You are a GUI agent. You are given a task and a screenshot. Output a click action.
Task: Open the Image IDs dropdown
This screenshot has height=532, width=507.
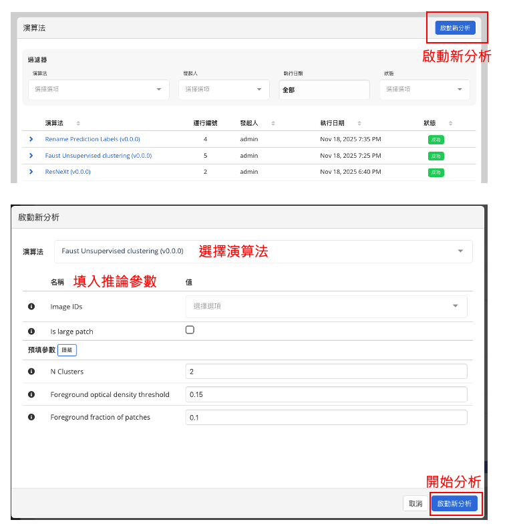coord(326,306)
